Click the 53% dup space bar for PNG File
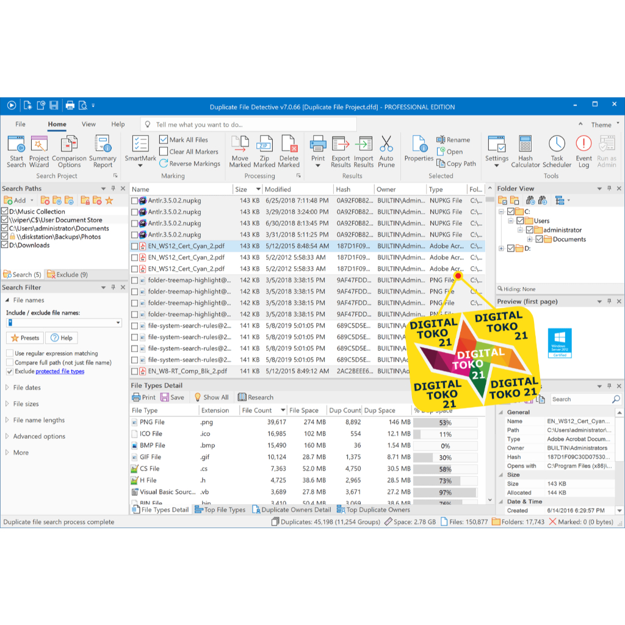Screen dimensions: 625x625 point(445,422)
